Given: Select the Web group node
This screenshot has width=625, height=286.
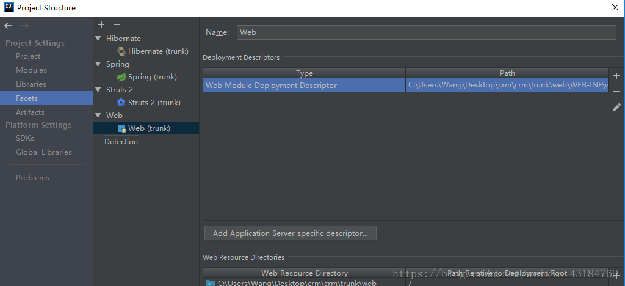Looking at the screenshot, I should pos(114,116).
